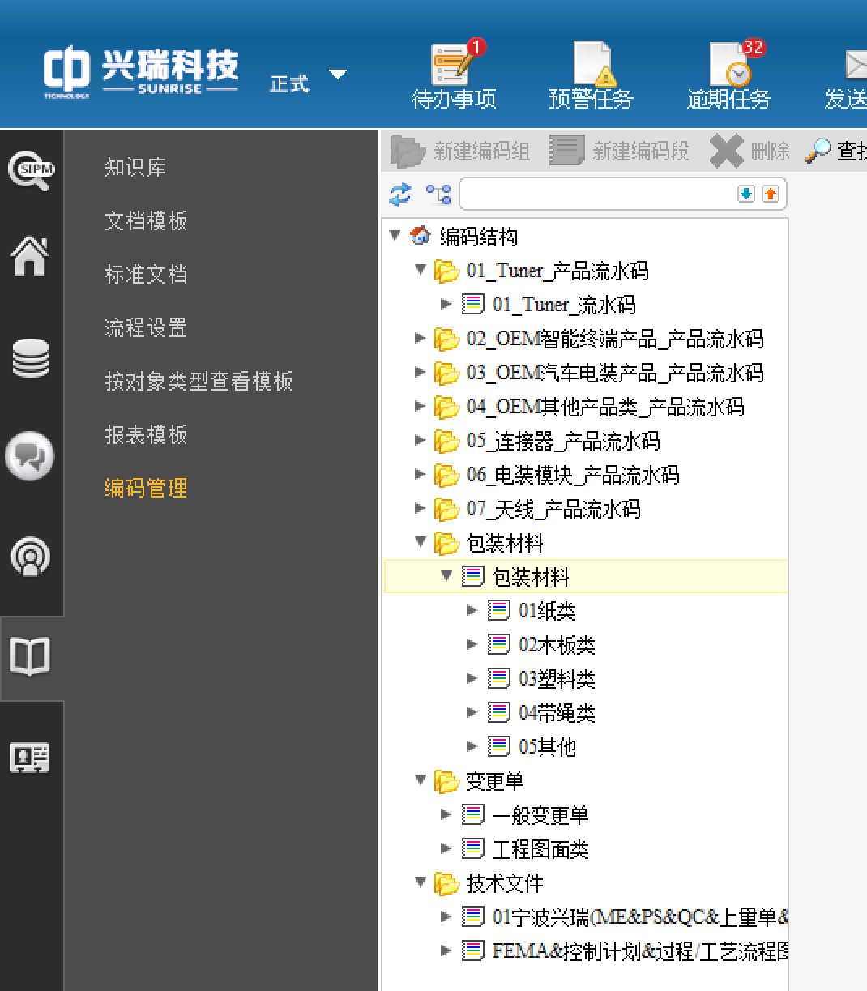Click the tree search input field
Screen dimensions: 867x991
point(596,194)
